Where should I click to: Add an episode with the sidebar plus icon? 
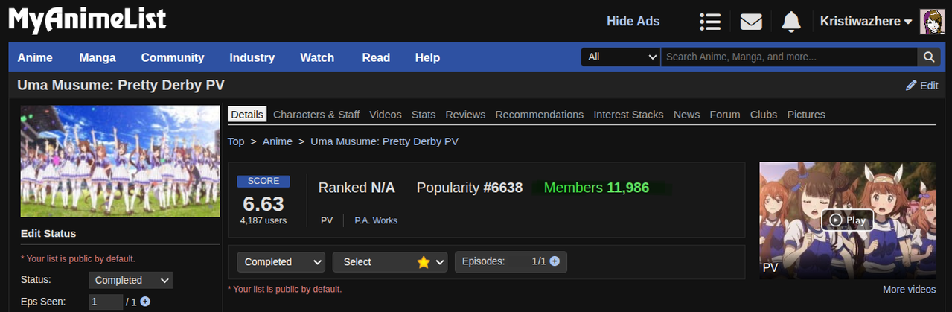(x=145, y=302)
